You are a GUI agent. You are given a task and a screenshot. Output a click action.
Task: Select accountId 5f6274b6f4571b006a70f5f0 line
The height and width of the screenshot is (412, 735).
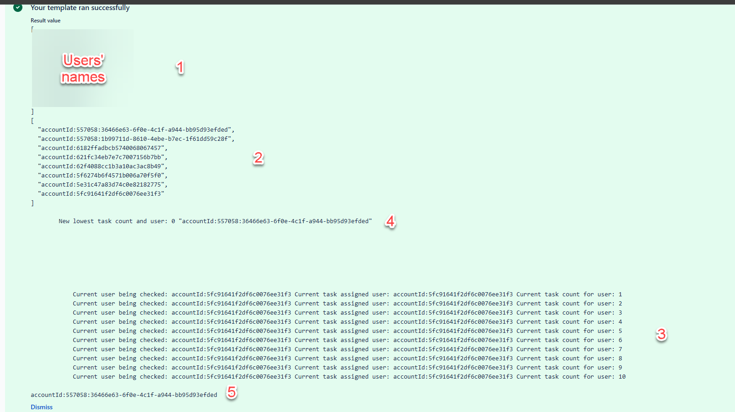(103, 176)
